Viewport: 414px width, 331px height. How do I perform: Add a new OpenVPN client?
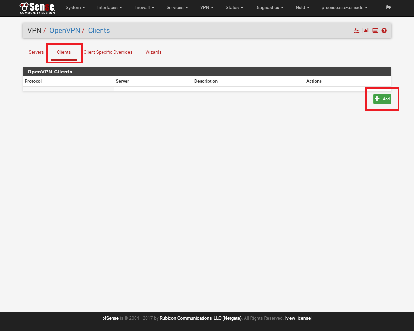point(382,99)
